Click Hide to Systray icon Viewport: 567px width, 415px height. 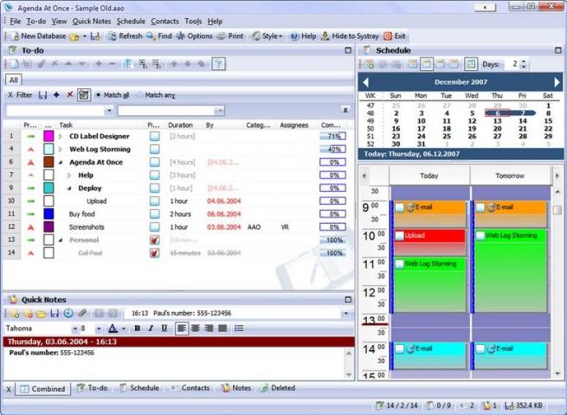click(x=325, y=36)
